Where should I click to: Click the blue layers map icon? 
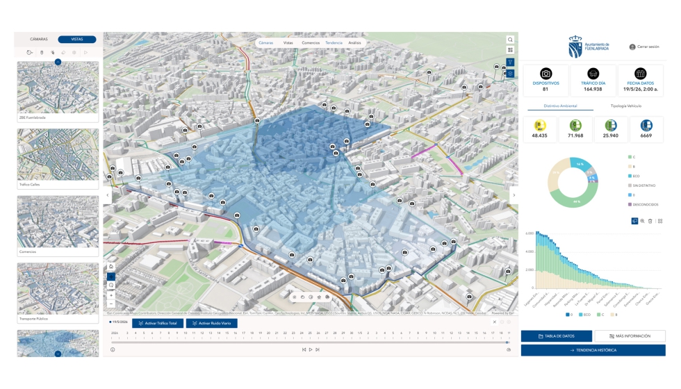click(510, 74)
